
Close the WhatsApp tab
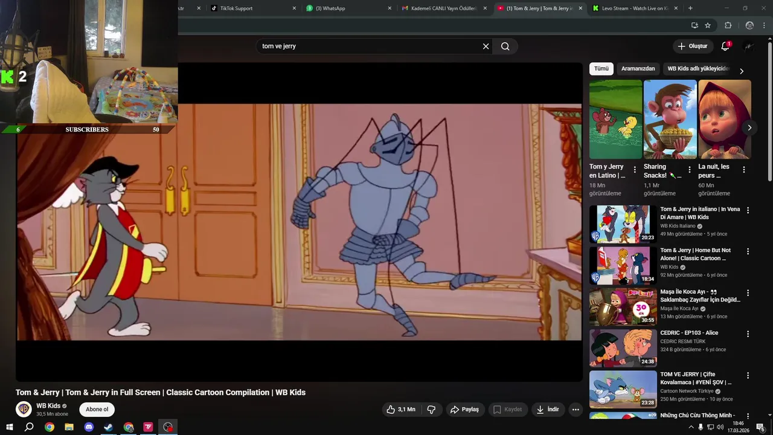390,8
